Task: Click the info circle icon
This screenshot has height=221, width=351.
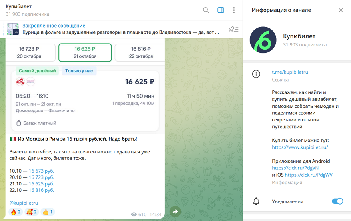Action: (x=256, y=74)
